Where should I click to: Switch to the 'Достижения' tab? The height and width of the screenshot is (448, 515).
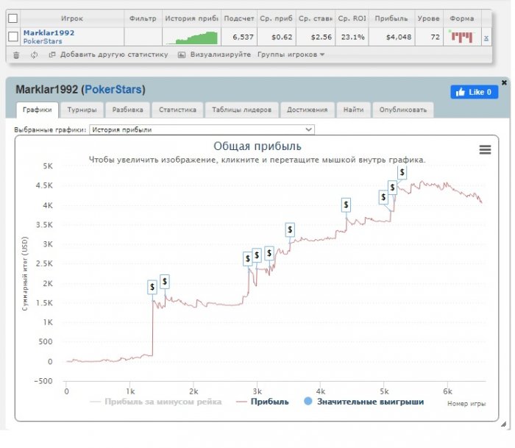[308, 110]
